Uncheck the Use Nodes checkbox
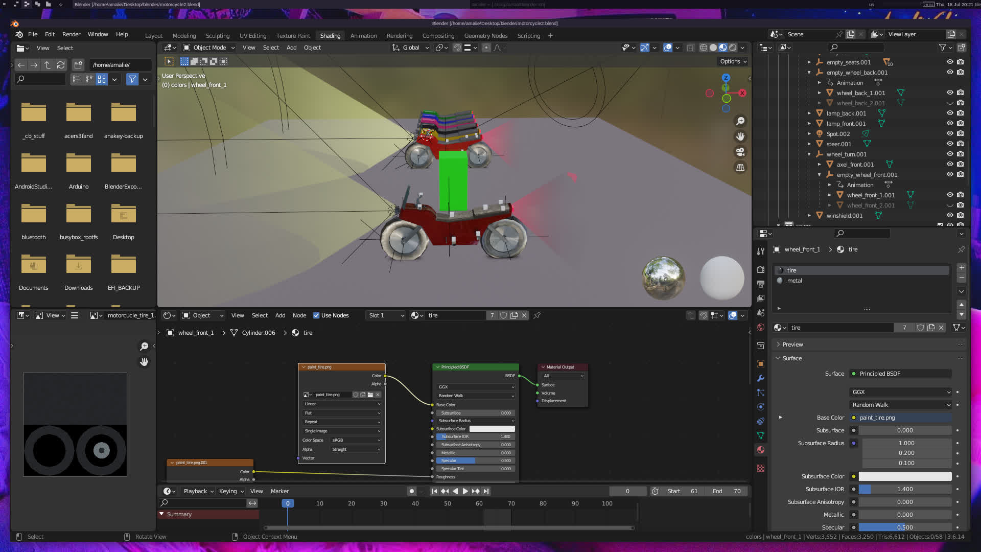This screenshot has width=981, height=552. (x=316, y=315)
